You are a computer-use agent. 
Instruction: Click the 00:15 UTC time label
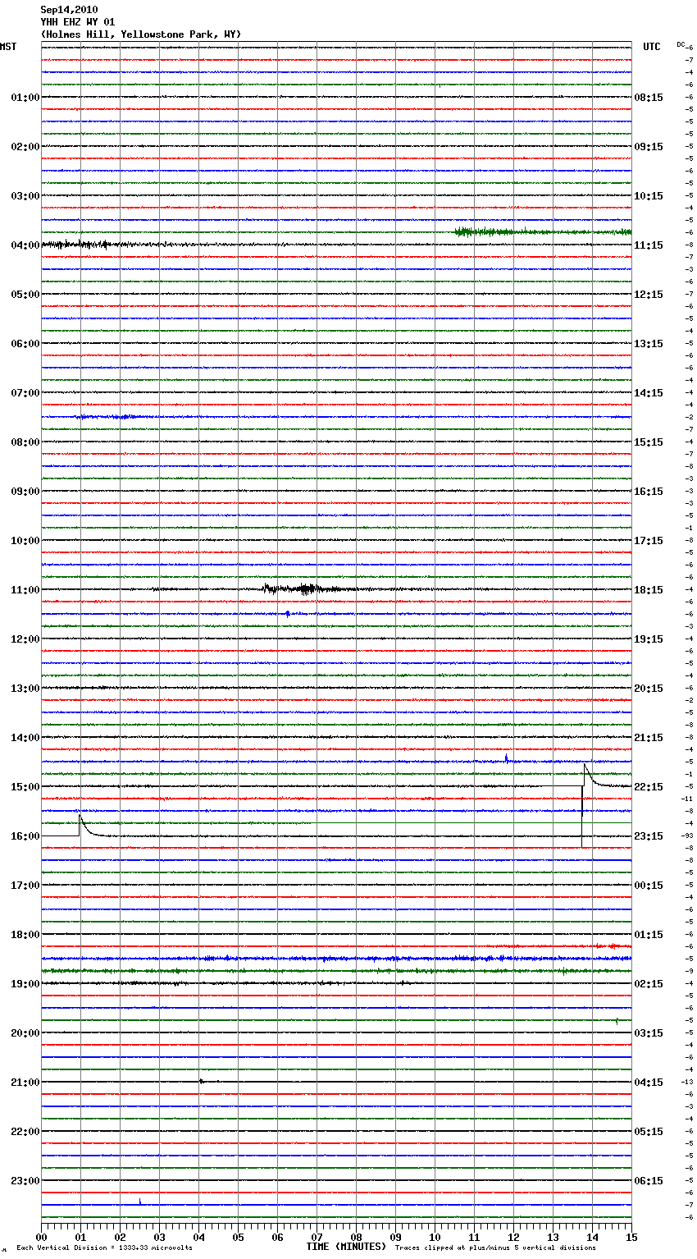649,886
